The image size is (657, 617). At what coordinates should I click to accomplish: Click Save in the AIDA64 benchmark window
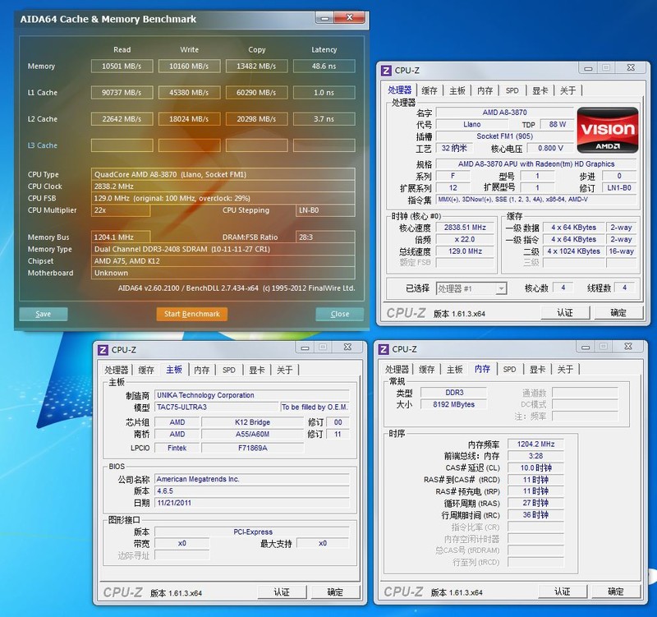point(44,314)
